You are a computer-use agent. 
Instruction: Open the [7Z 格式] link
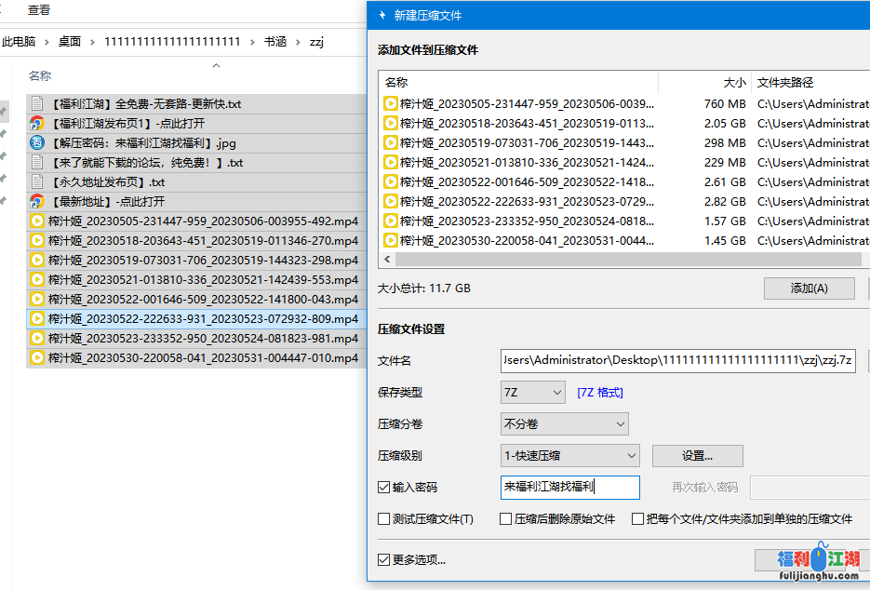pos(600,393)
